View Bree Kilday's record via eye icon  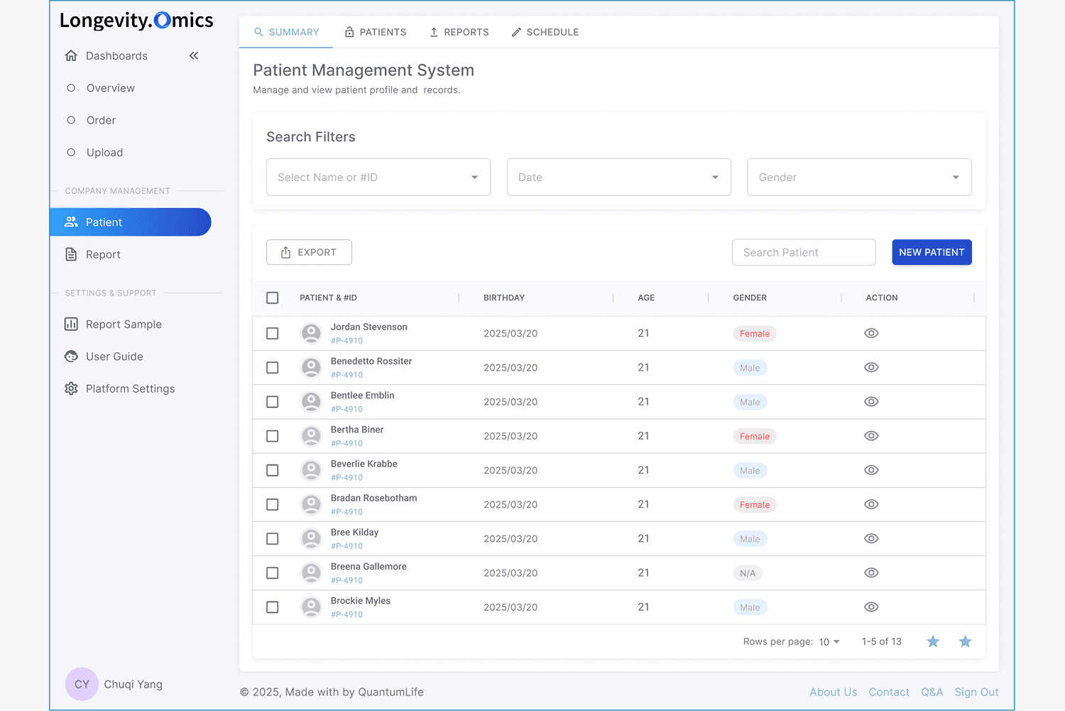coord(871,538)
